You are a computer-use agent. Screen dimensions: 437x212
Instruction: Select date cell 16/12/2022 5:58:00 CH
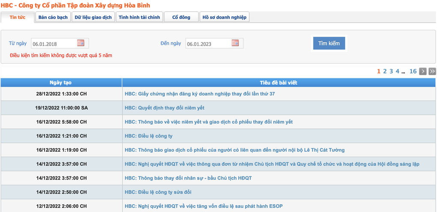coord(61,122)
